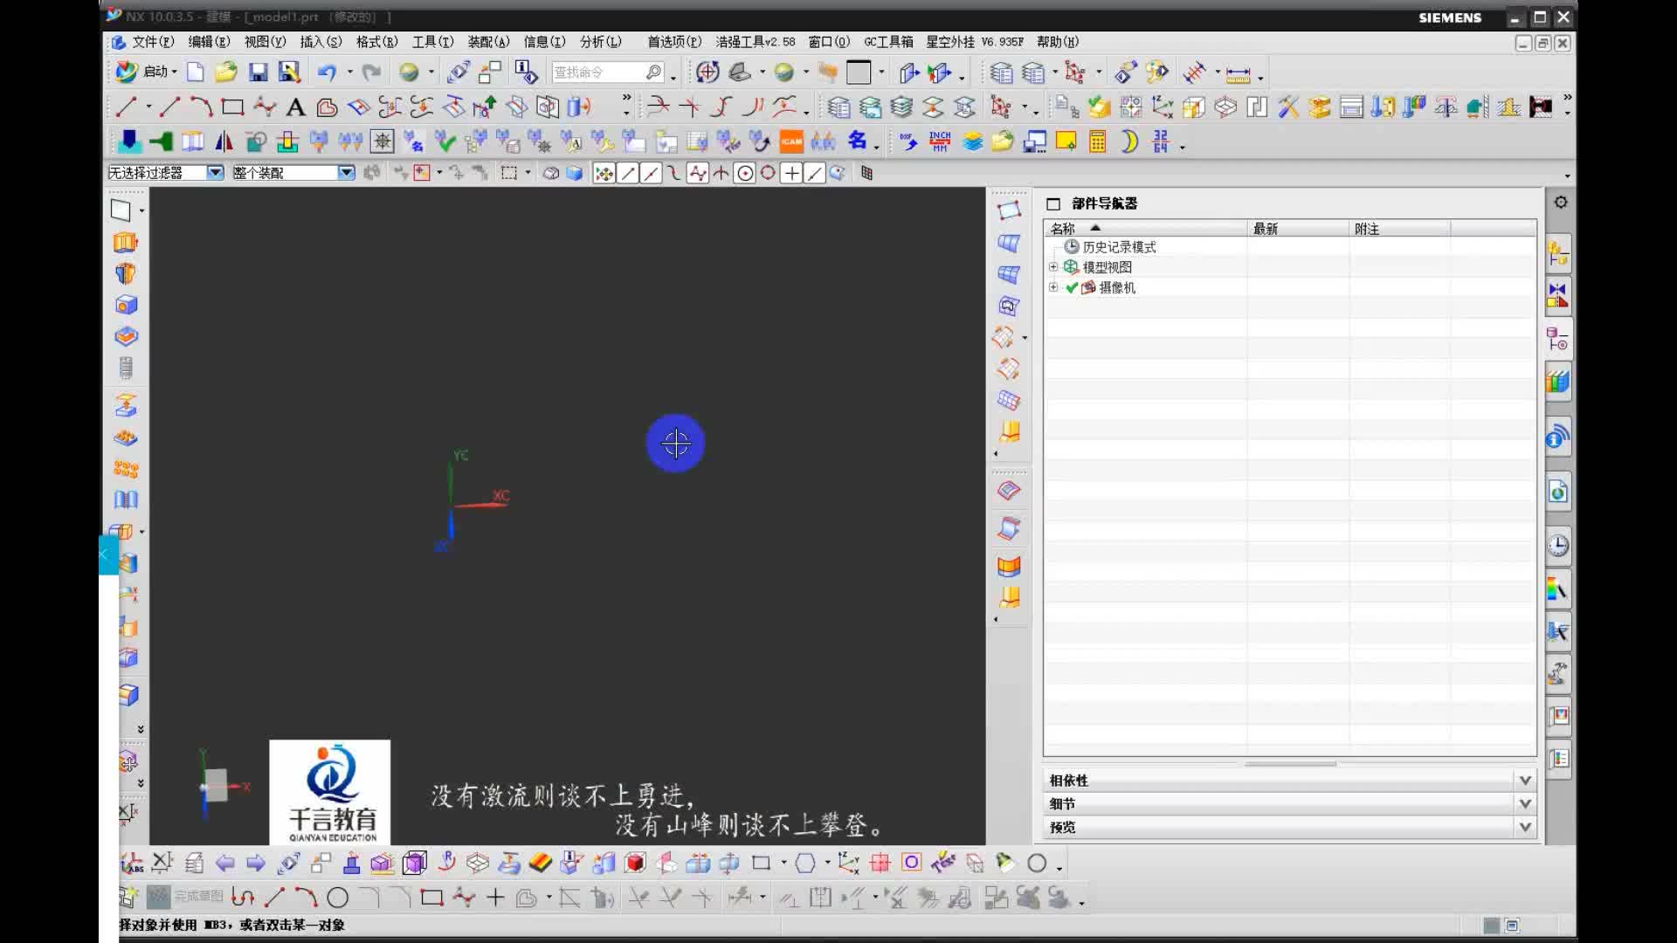Select the 历史记录模式 tree item
This screenshot has height=943, width=1677.
[x=1119, y=247]
